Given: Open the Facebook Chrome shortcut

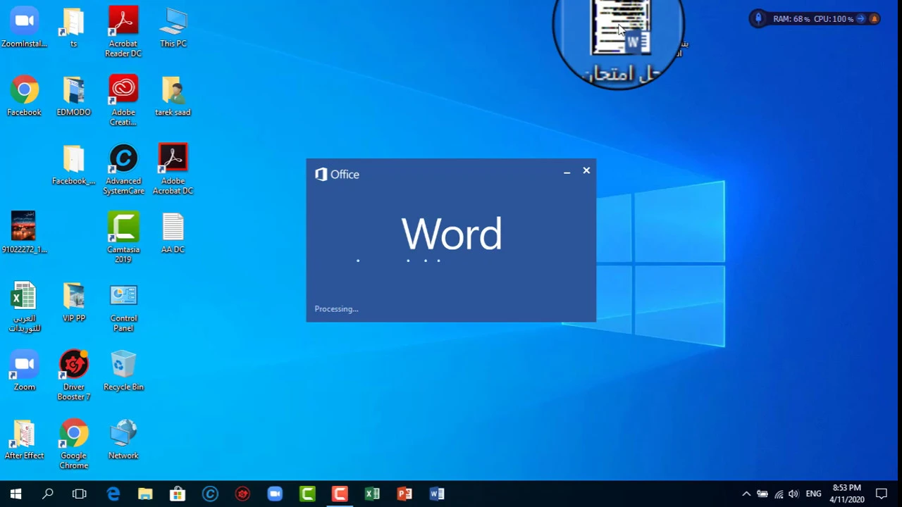Looking at the screenshot, I should pos(24,96).
